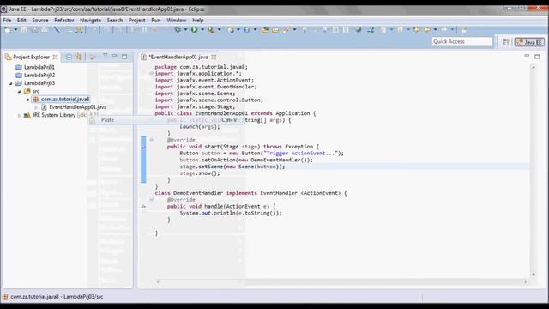Click the override marker beside handle method
This screenshot has width=549, height=309.
143,206
